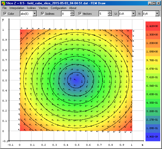This screenshot has height=149, width=162.
Task: Click the U: label in toolbar
Action: coord(116,14)
